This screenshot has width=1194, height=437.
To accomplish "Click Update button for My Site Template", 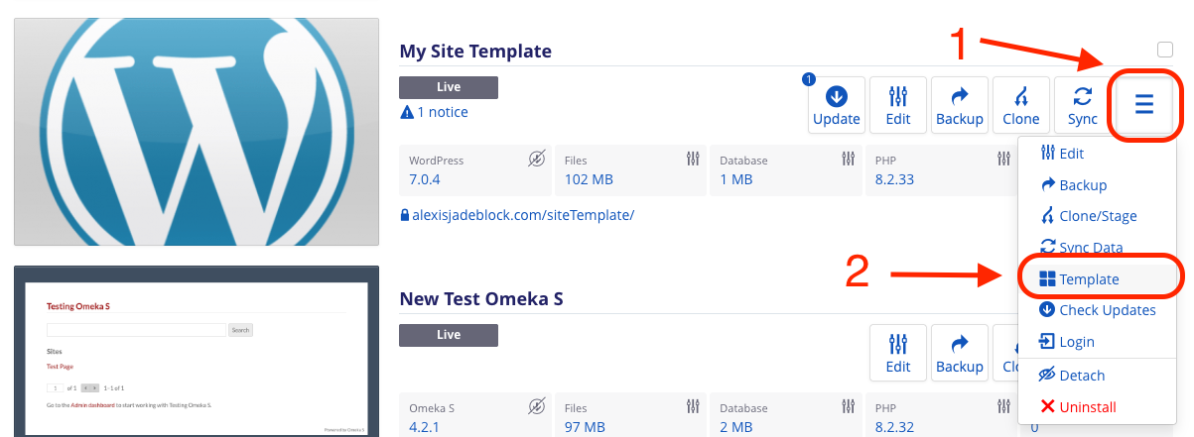I will pyautogui.click(x=837, y=105).
